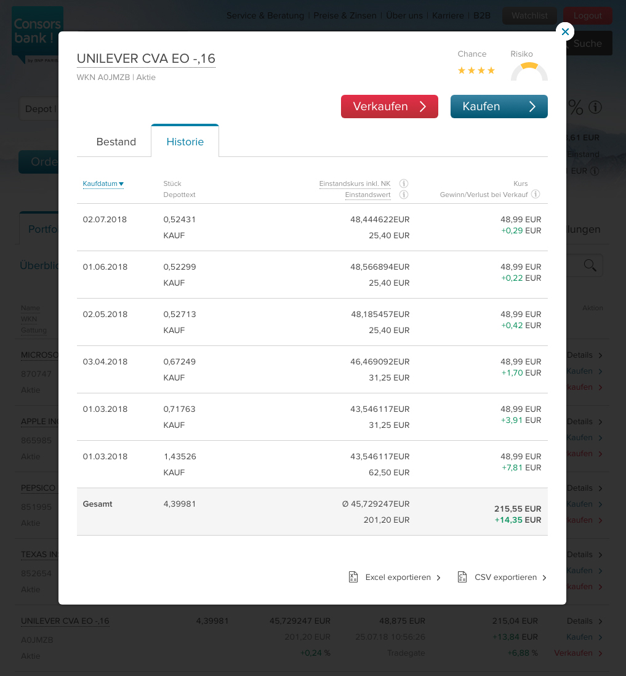626x676 pixels.
Task: Open Details for Apple row in background
Action: coord(585,422)
